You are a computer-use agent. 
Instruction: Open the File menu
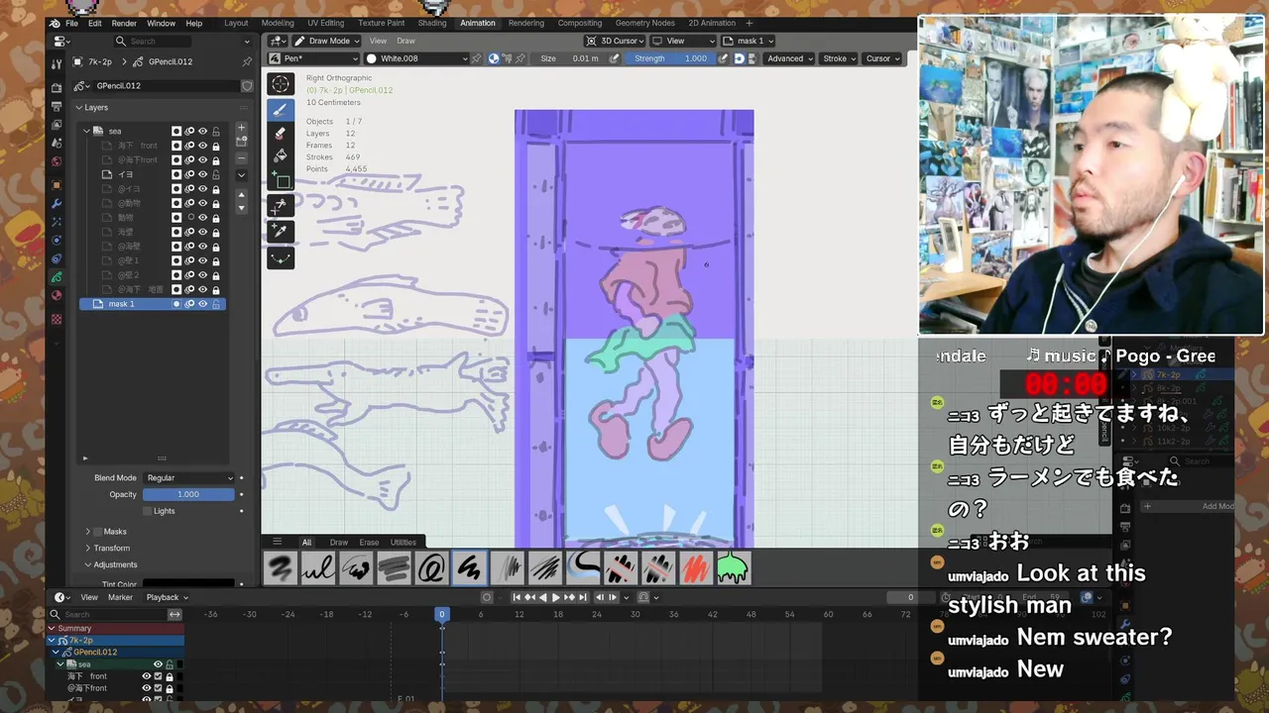[71, 23]
